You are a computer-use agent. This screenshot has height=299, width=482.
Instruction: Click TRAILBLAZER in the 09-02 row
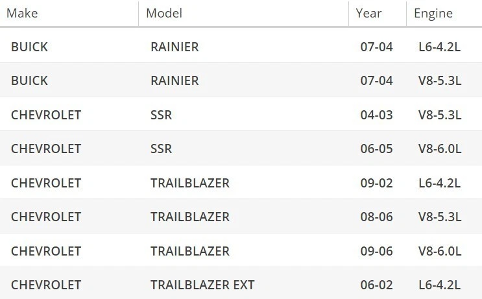(189, 183)
